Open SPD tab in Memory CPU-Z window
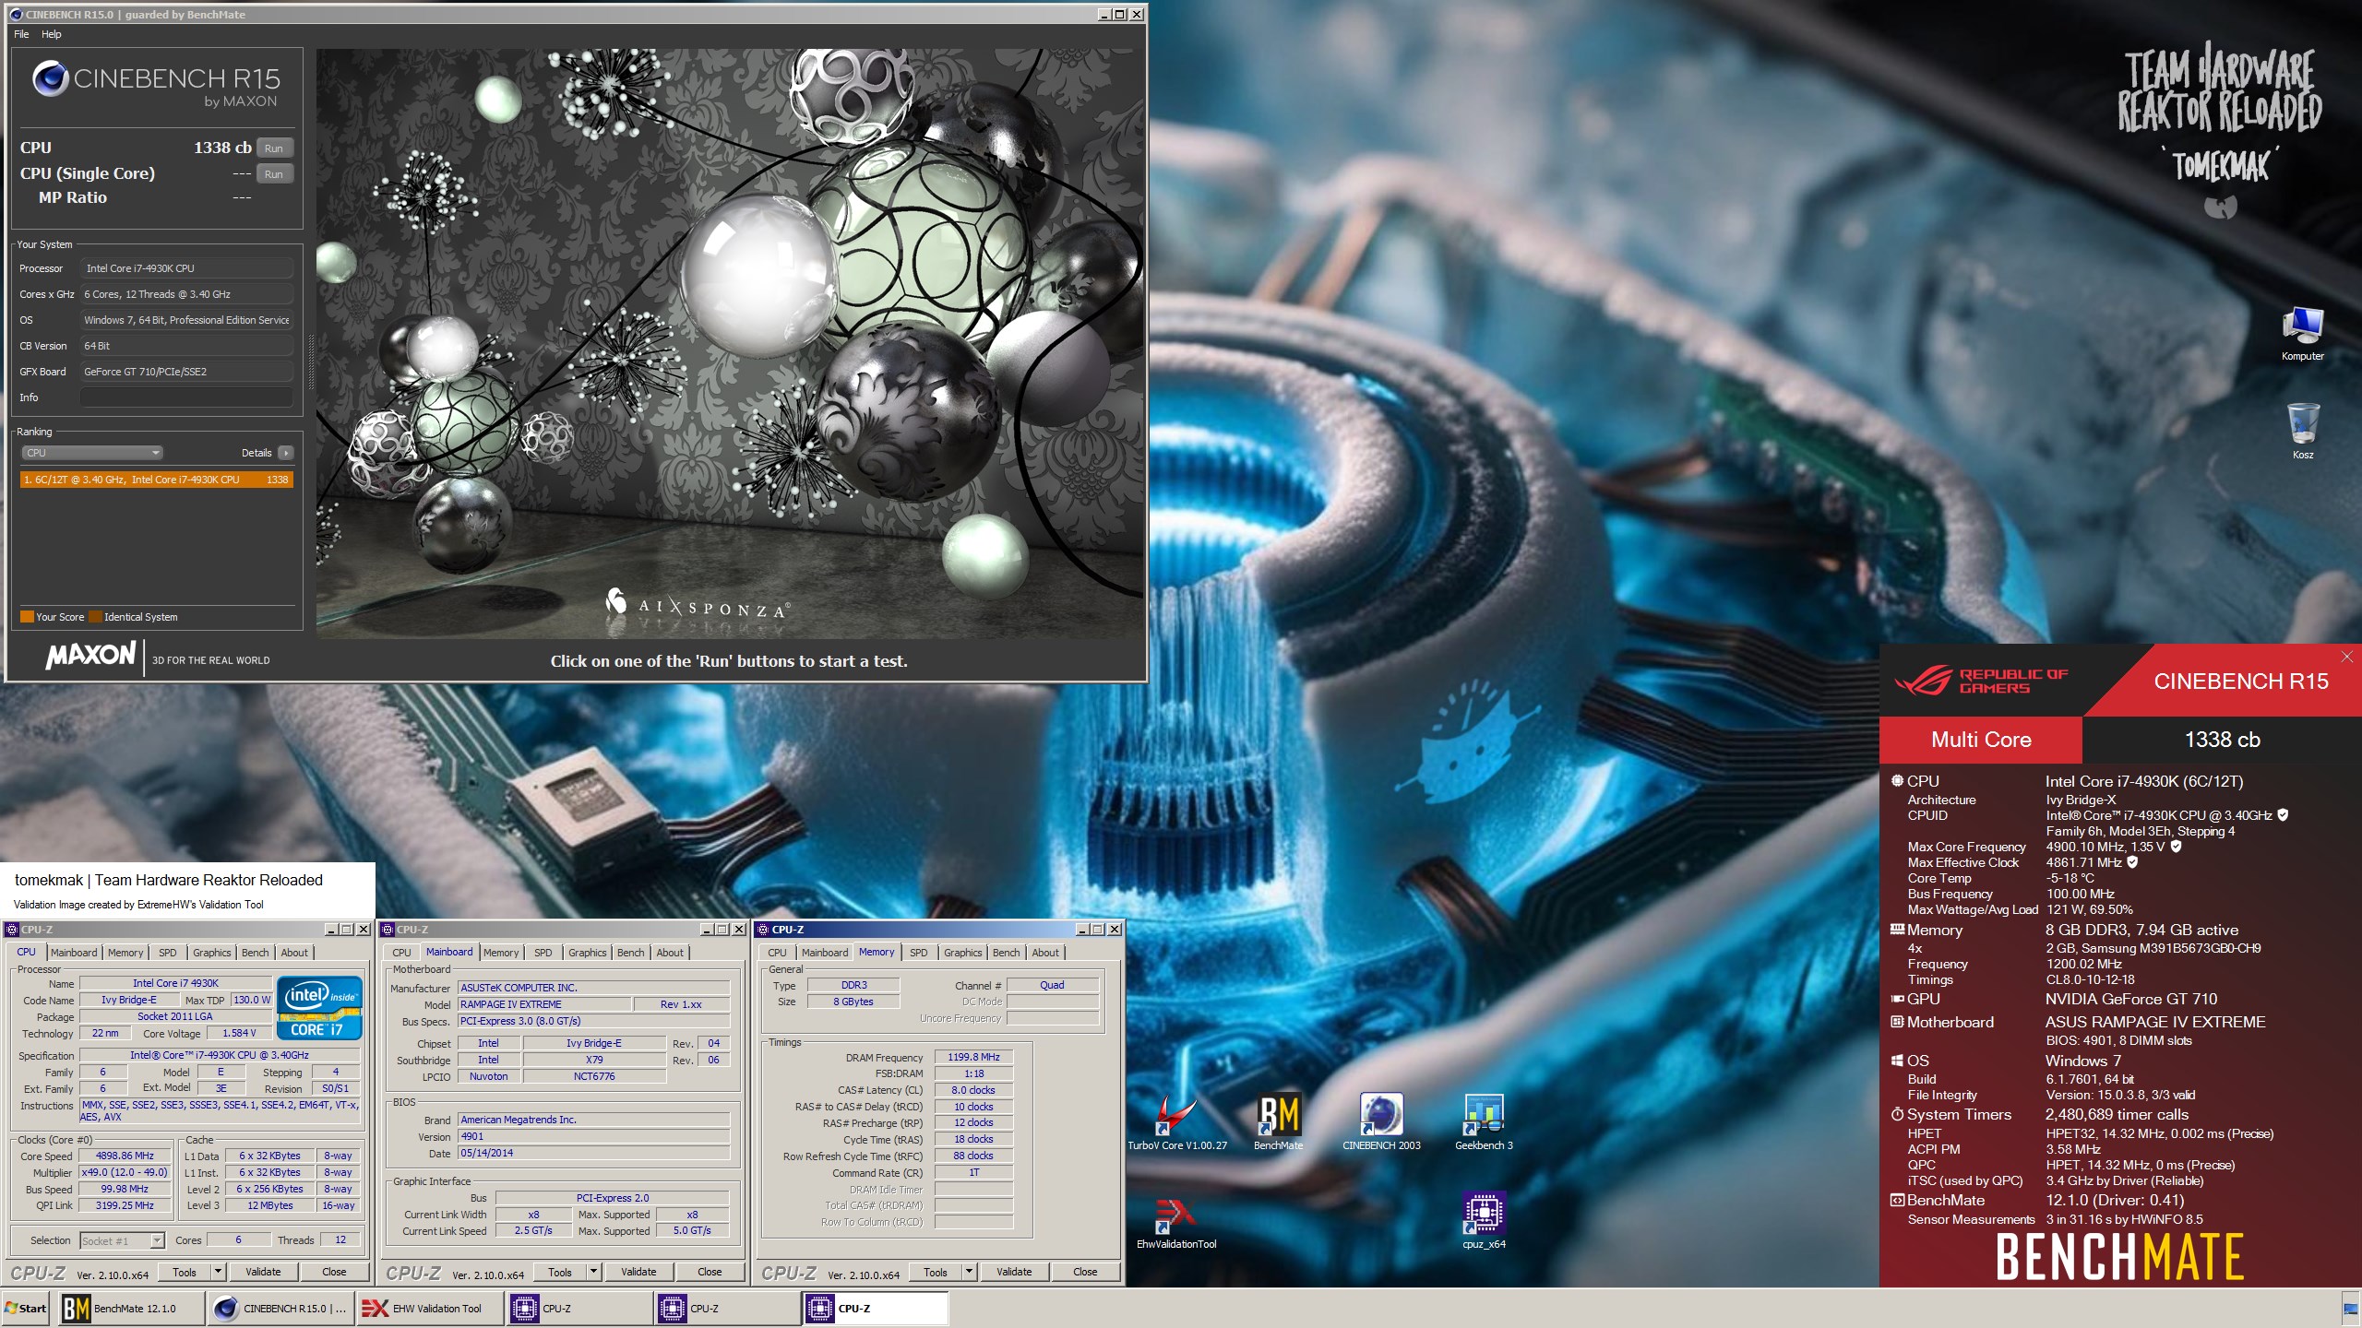Viewport: 2362px width, 1328px height. pos(919,953)
